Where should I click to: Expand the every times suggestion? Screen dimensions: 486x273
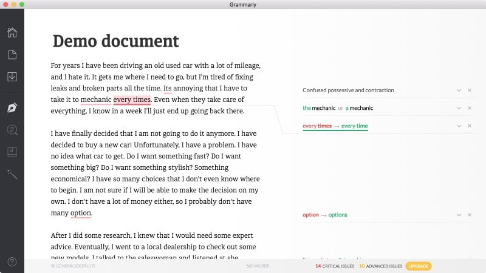coord(459,126)
